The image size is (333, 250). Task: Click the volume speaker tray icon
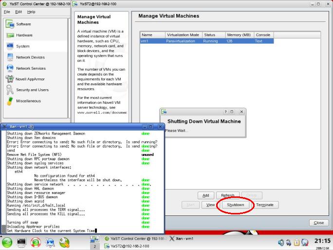point(281,243)
